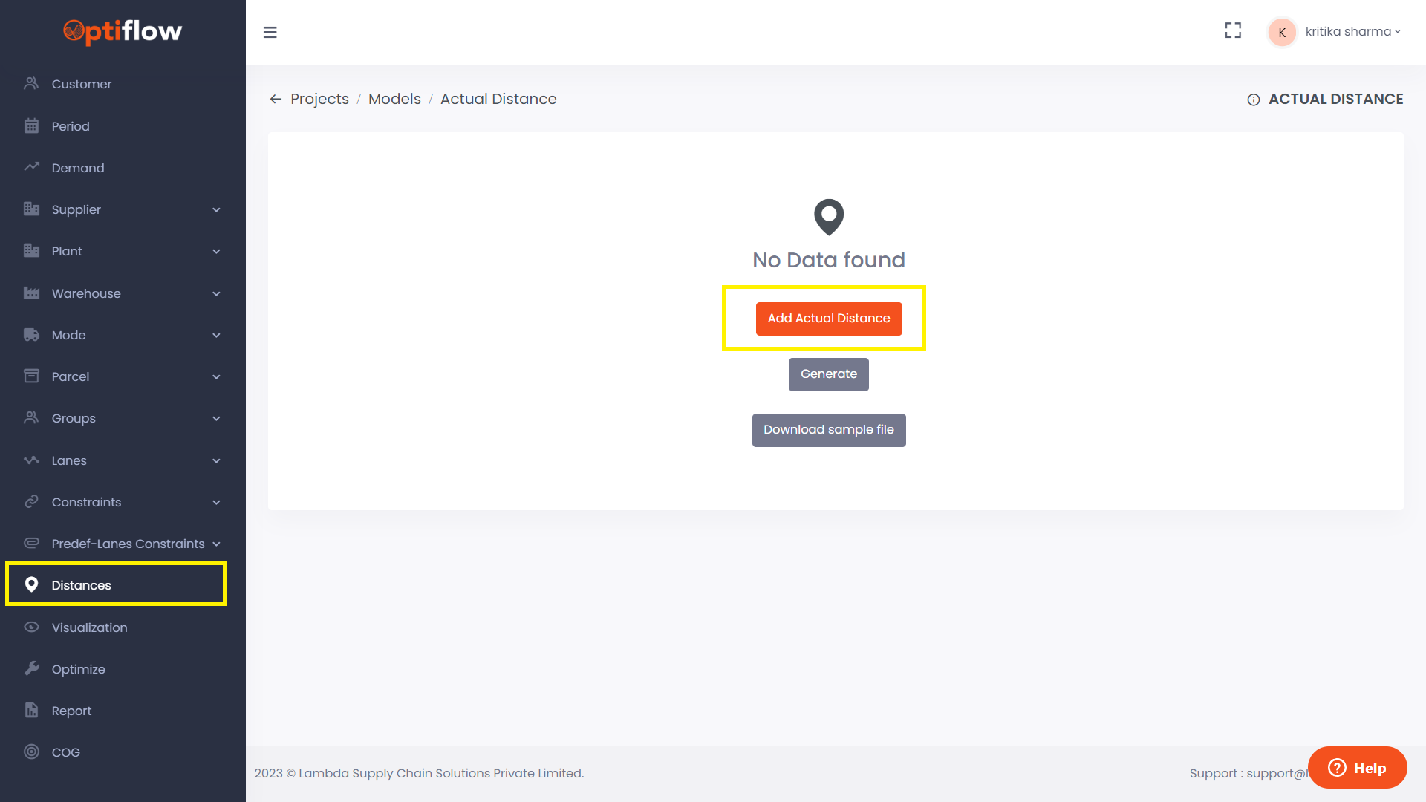The width and height of the screenshot is (1426, 802).
Task: Click the Optimize wrench icon
Action: point(31,669)
